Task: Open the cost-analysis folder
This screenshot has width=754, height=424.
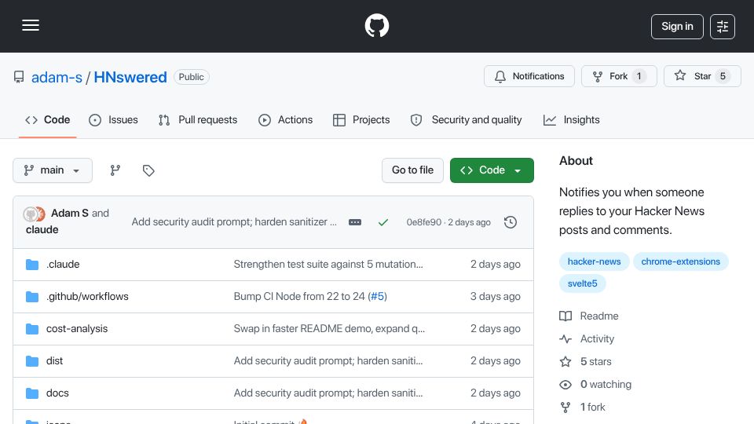Action: click(x=77, y=329)
